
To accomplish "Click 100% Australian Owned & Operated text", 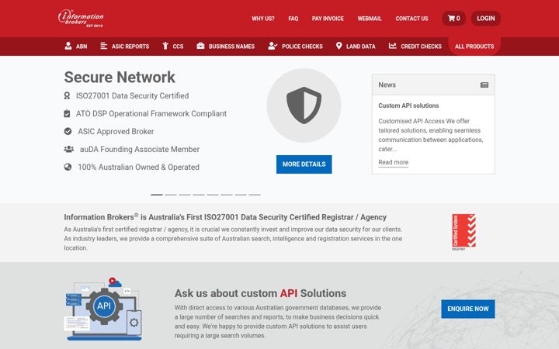I will point(138,167).
